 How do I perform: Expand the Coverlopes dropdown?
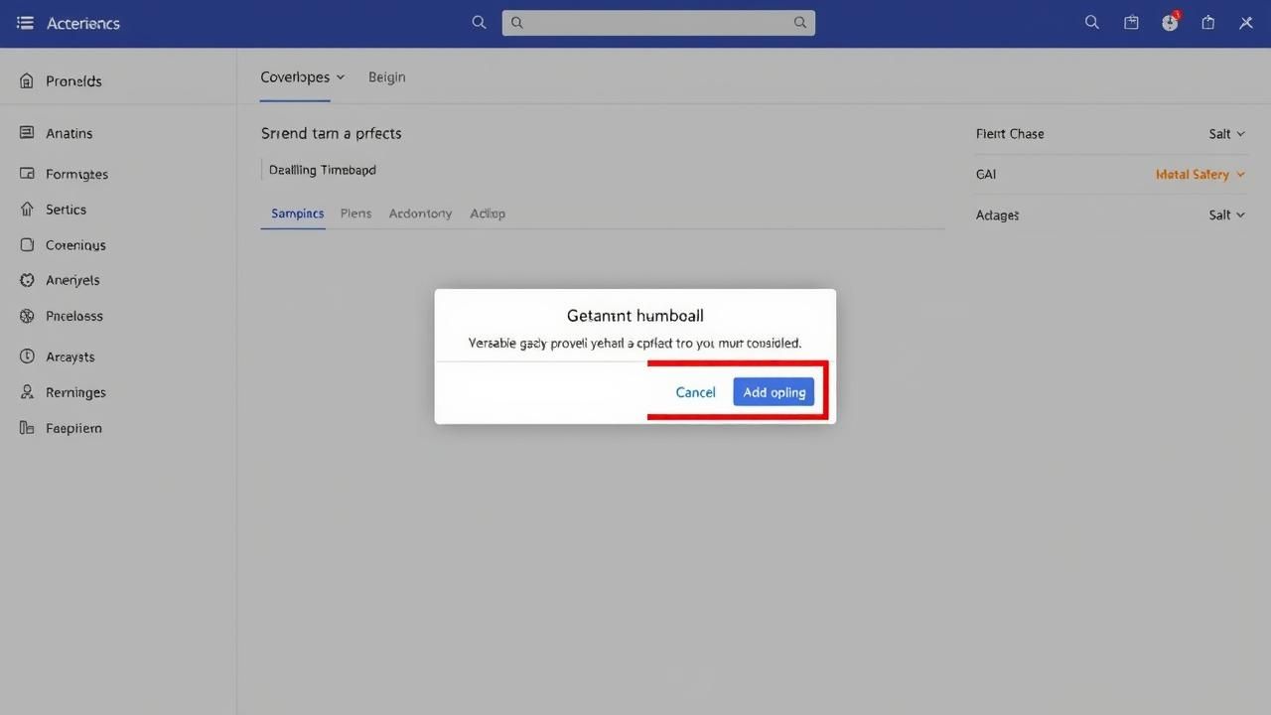[302, 76]
